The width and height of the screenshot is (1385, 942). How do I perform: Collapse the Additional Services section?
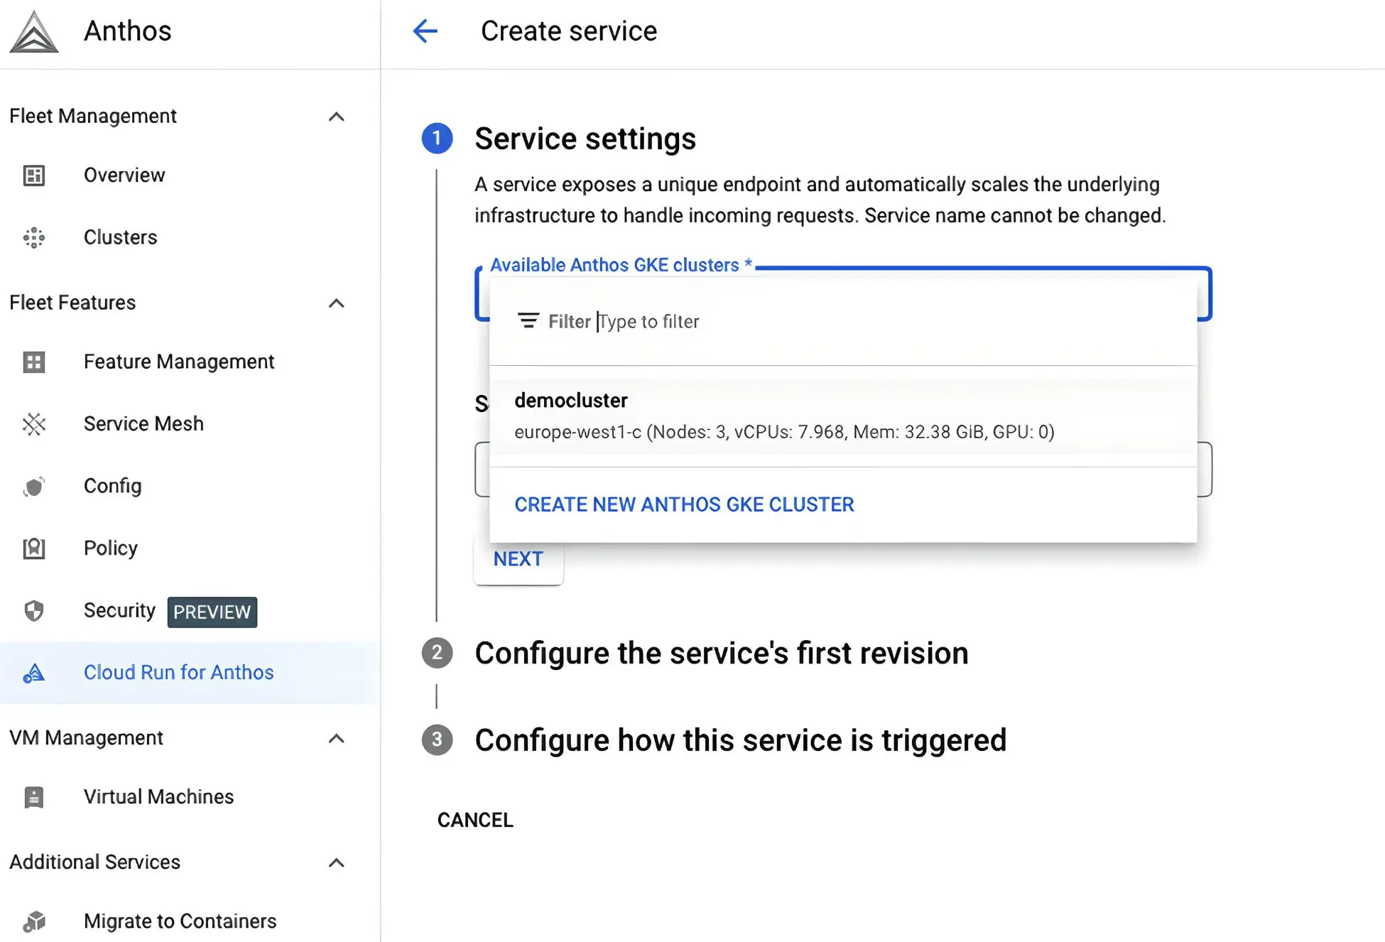(x=337, y=863)
